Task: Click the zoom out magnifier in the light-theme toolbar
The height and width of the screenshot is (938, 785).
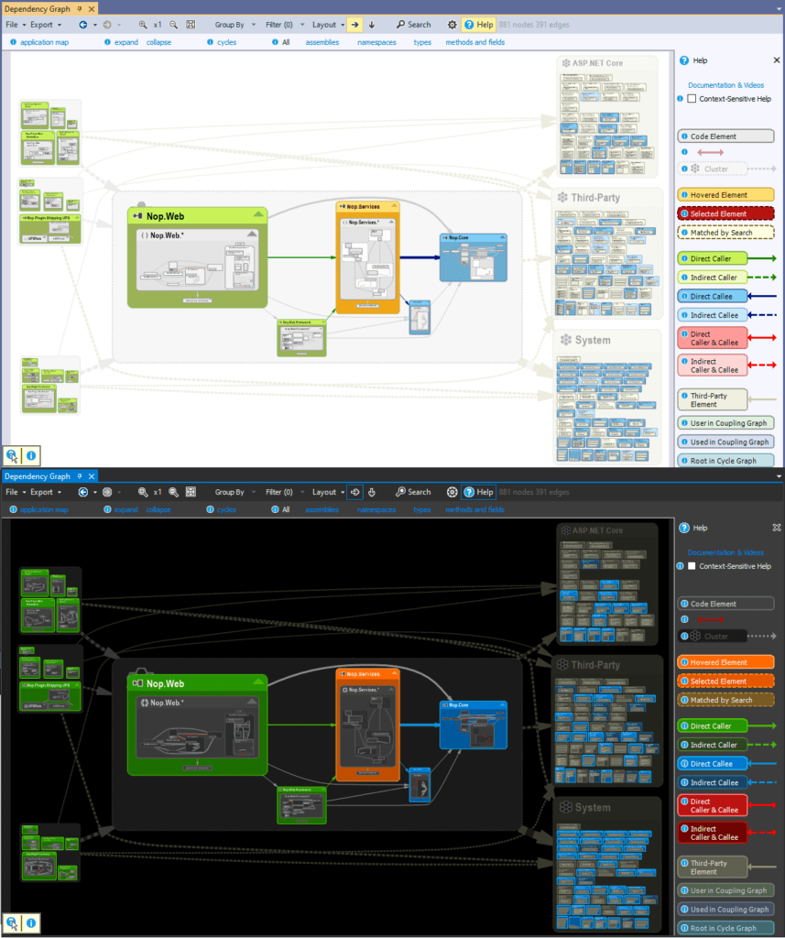Action: 173,25
